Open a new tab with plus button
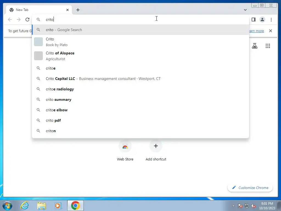The image size is (281, 211). [78, 10]
